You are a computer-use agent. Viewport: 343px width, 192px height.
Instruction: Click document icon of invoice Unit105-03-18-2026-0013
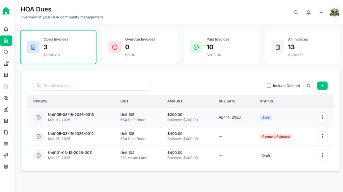pos(39,117)
